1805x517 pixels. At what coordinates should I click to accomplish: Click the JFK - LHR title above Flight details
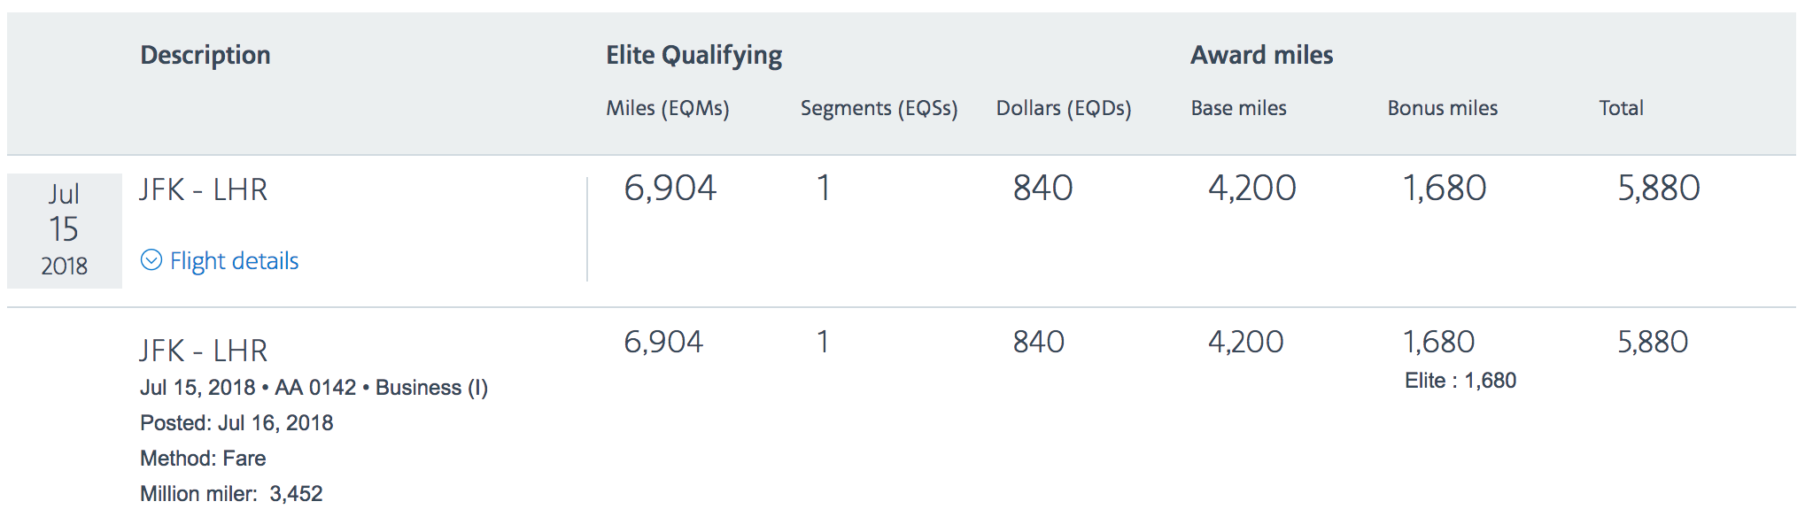click(203, 189)
